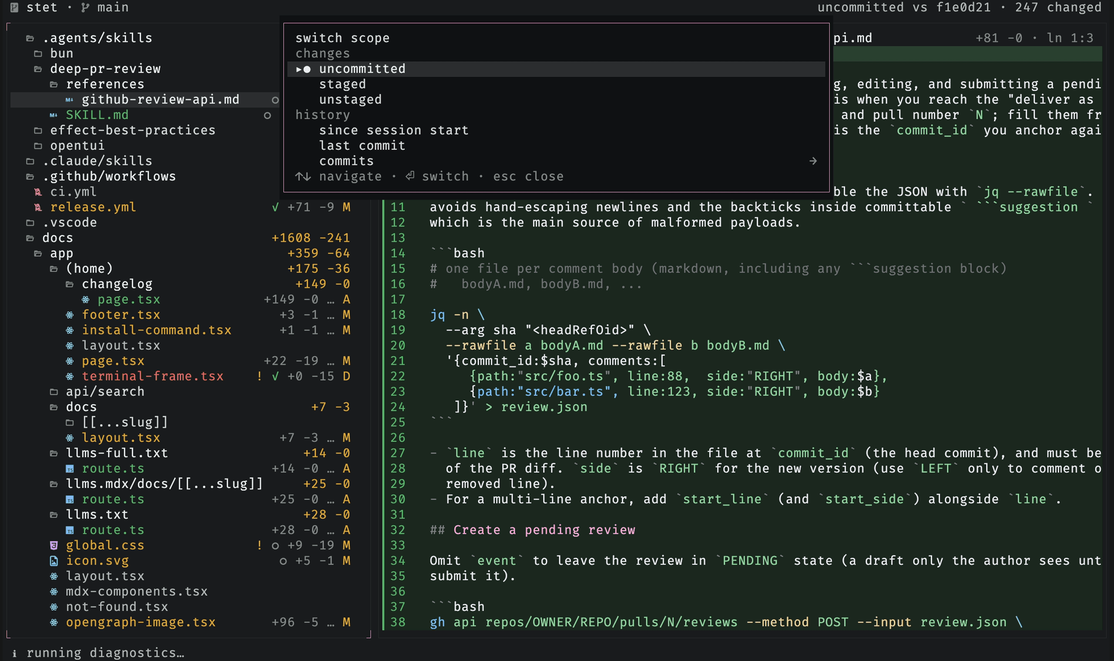
Task: Click the up-down arrows navigate hint icon
Action: pos(303,177)
